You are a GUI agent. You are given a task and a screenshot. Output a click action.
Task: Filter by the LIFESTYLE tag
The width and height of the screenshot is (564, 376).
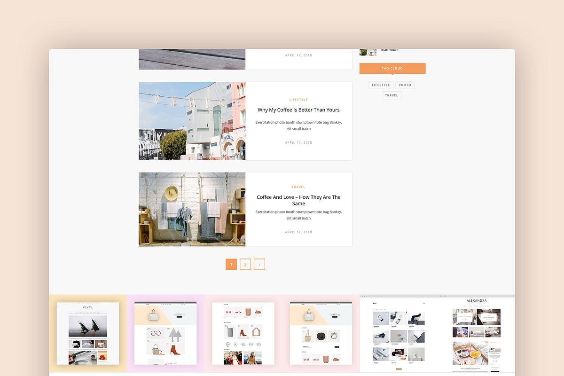pyautogui.click(x=381, y=85)
